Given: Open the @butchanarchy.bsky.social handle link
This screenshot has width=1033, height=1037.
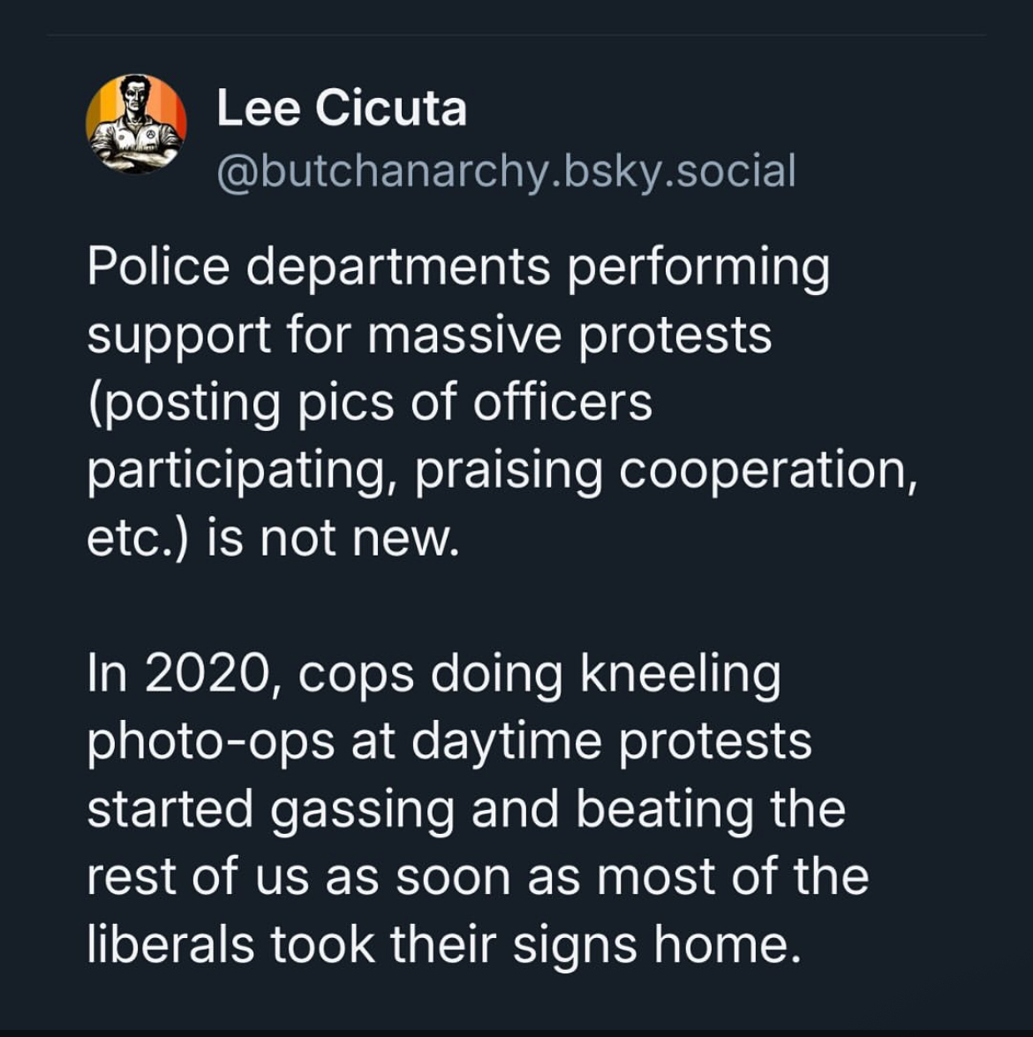Looking at the screenshot, I should tap(506, 170).
